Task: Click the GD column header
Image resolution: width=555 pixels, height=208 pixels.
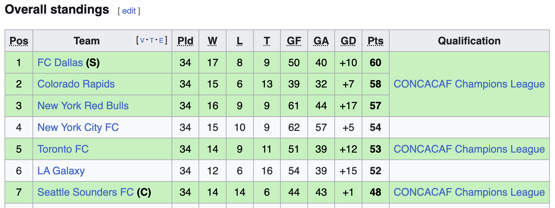Action: [x=348, y=41]
